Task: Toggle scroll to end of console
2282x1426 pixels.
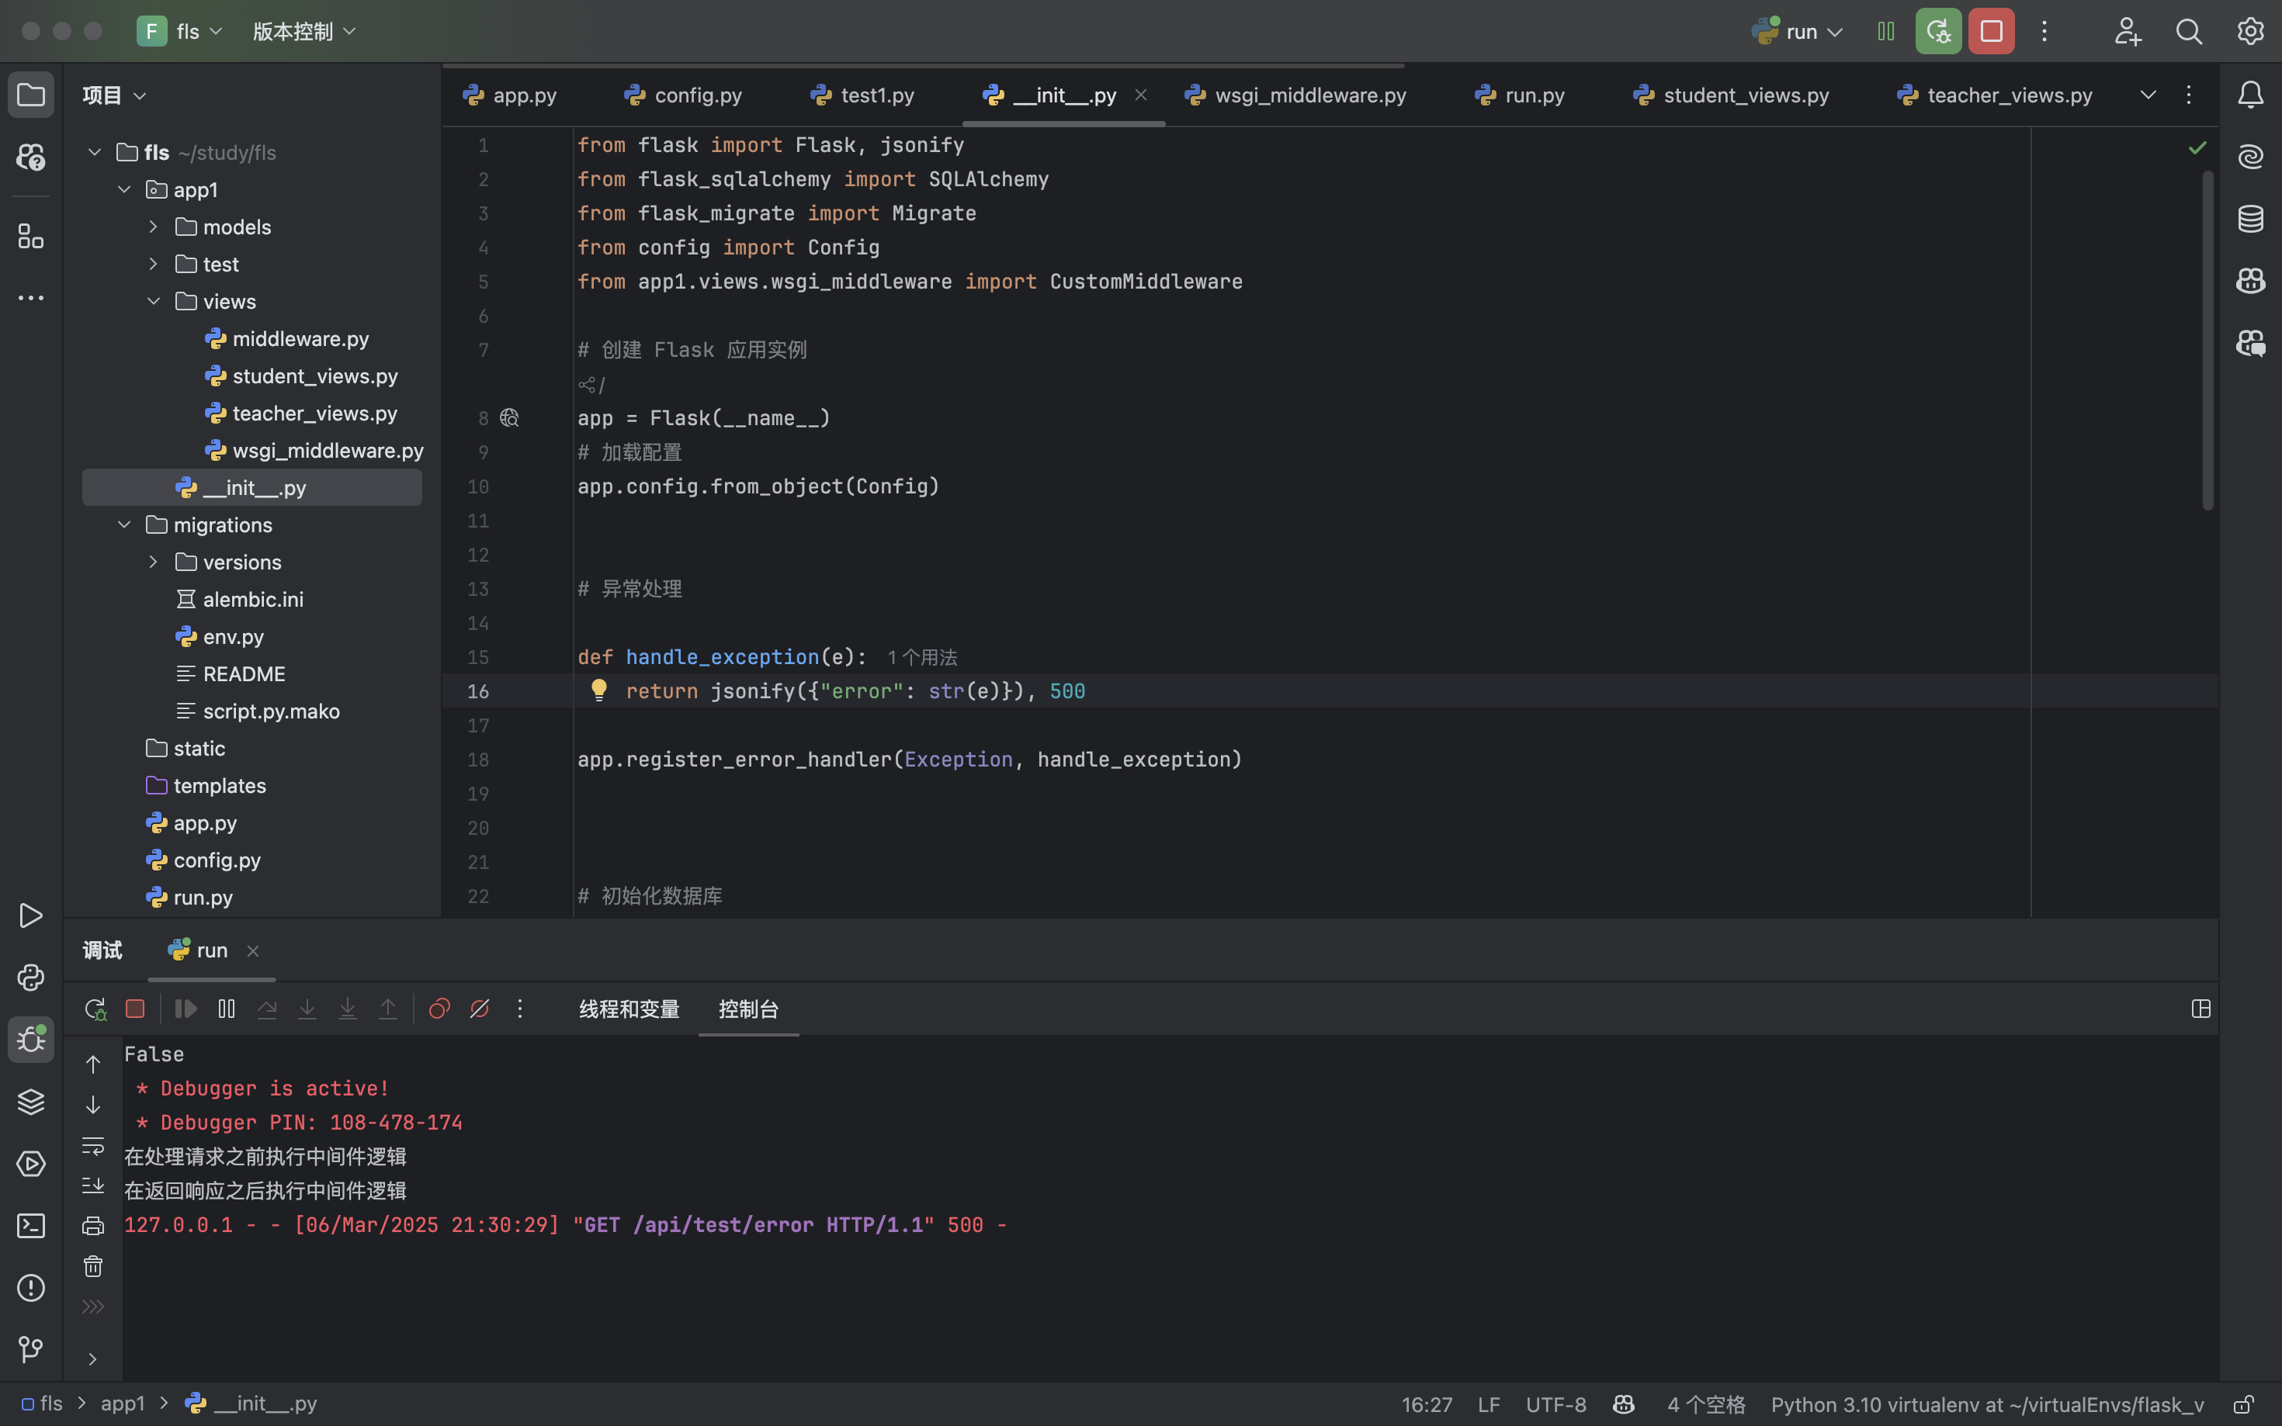Action: (92, 1185)
